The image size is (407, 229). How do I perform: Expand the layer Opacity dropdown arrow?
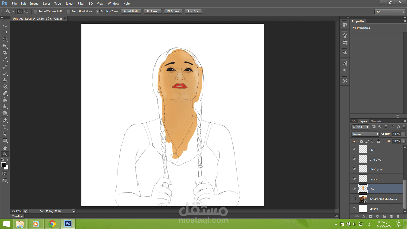403,134
